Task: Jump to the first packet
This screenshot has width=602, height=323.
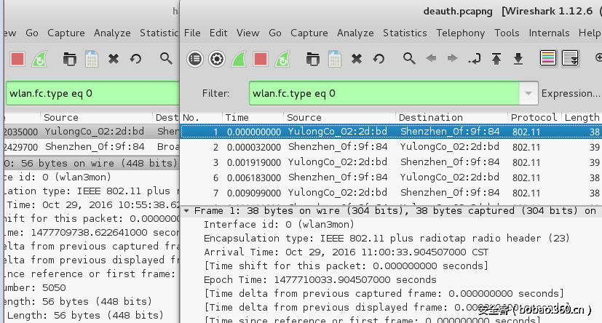Action: pyautogui.click(x=496, y=59)
